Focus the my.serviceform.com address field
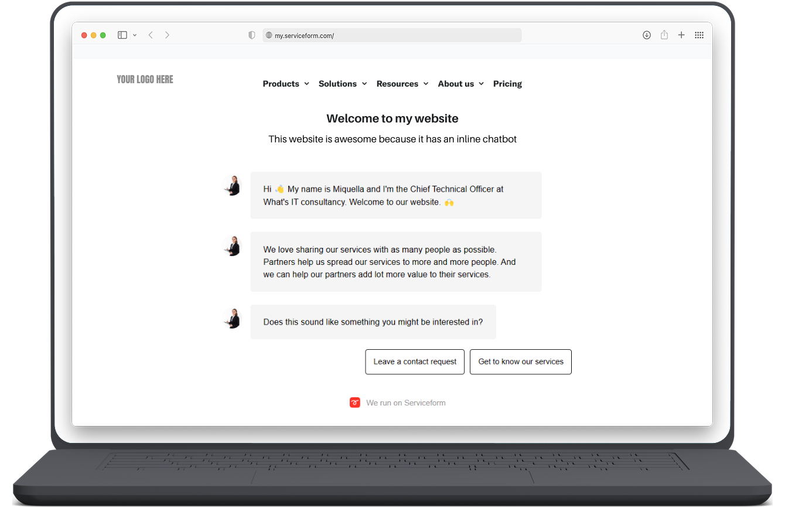Viewport: 785px width, 508px height. [392, 35]
